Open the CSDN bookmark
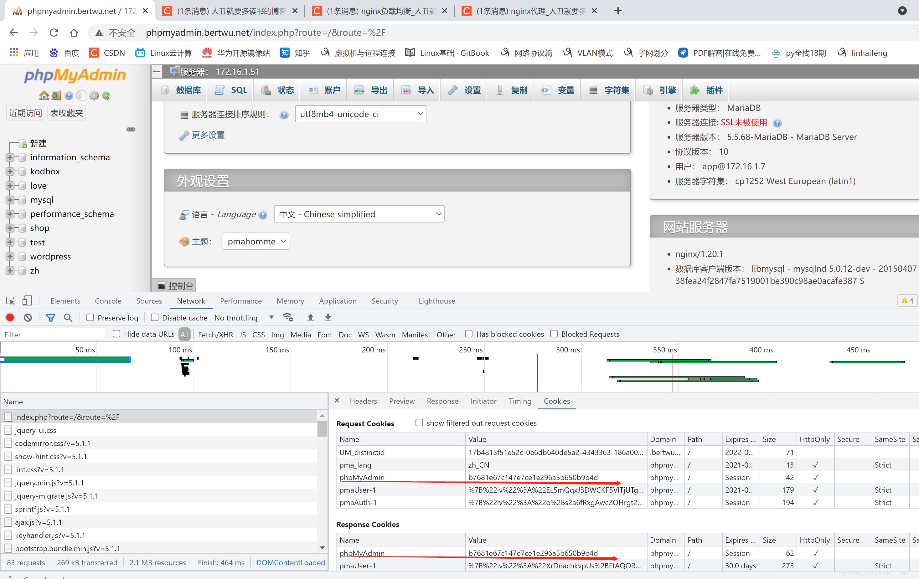Screen dimensions: 919x579 [x=107, y=53]
